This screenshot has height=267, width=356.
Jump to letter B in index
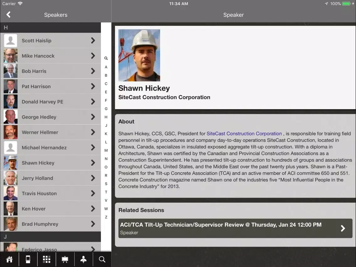coord(106,76)
